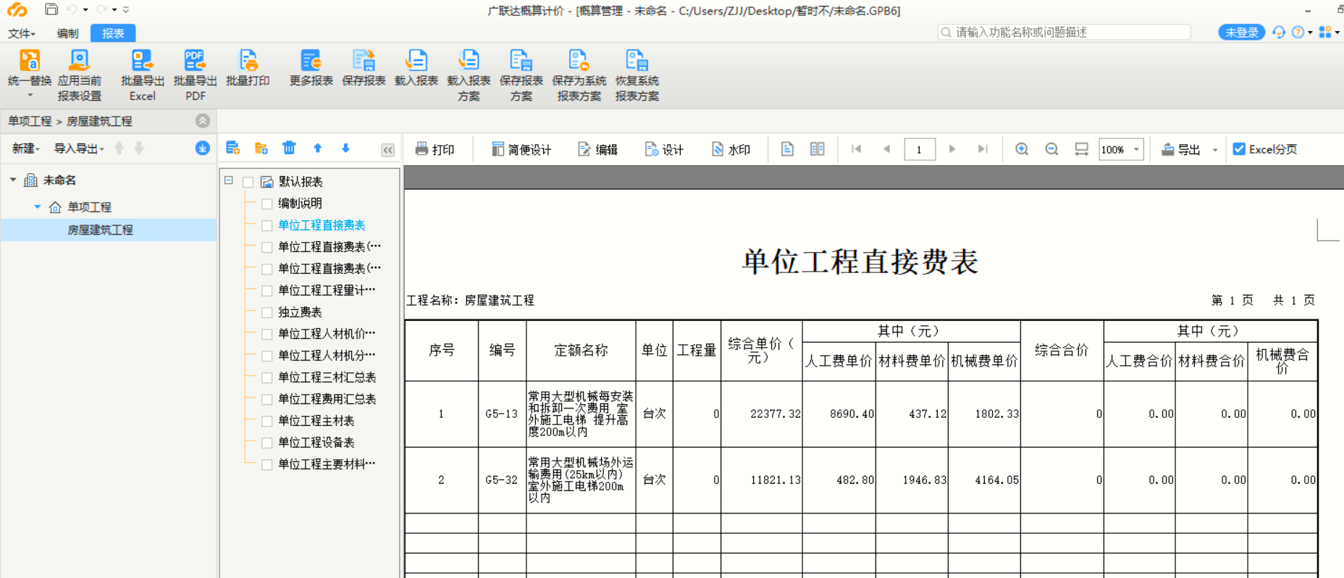1344x578 pixels.
Task: Click the trash delete icon in report toolbar
Action: (x=289, y=148)
